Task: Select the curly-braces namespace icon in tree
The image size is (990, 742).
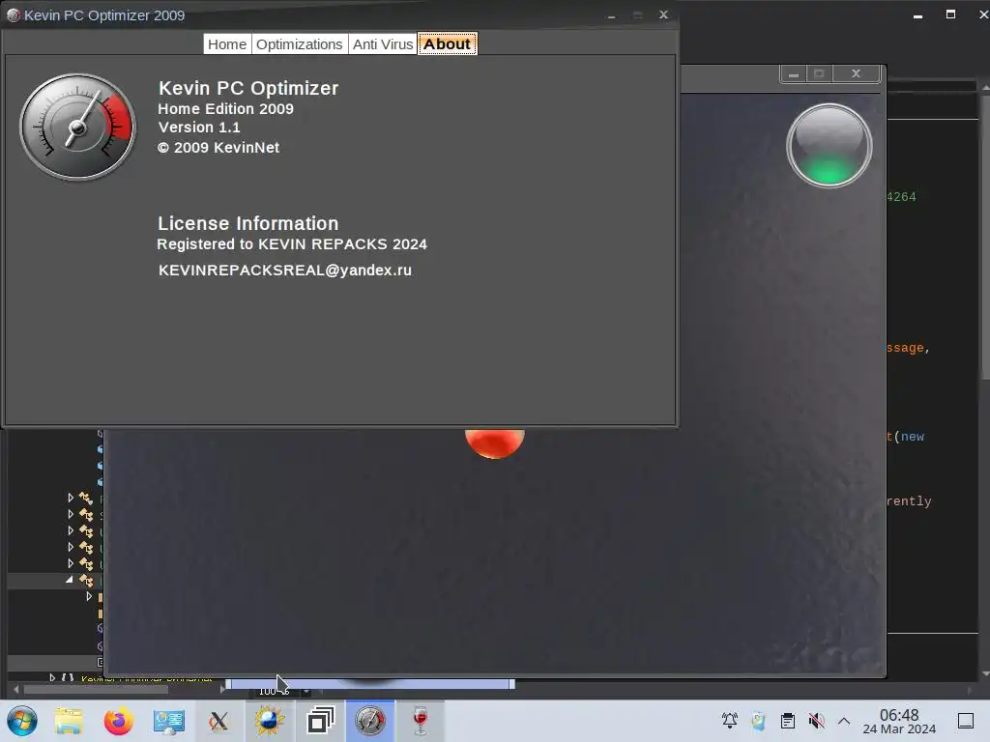Action: coord(68,677)
